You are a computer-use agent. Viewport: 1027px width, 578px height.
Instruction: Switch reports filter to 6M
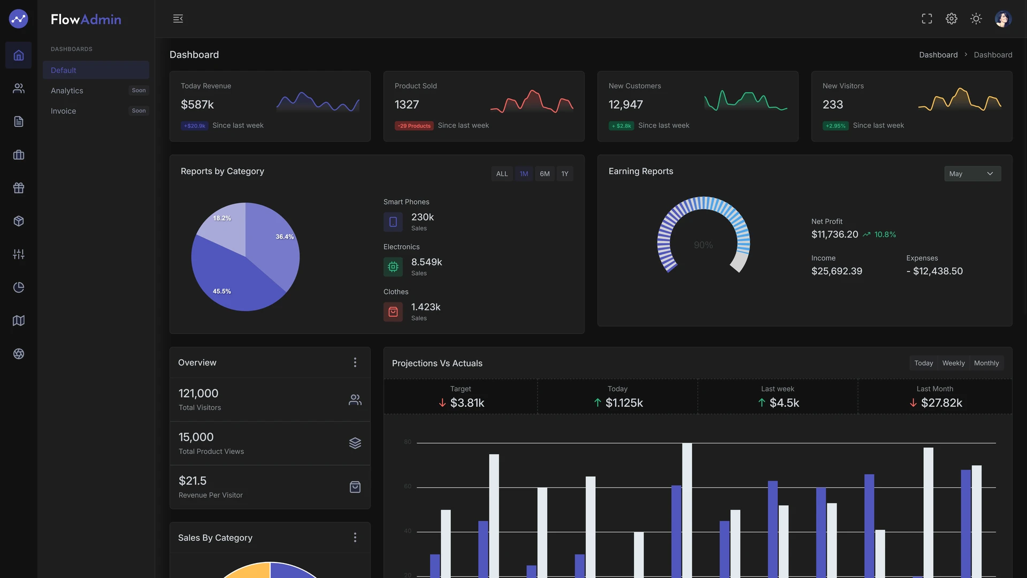tap(545, 174)
